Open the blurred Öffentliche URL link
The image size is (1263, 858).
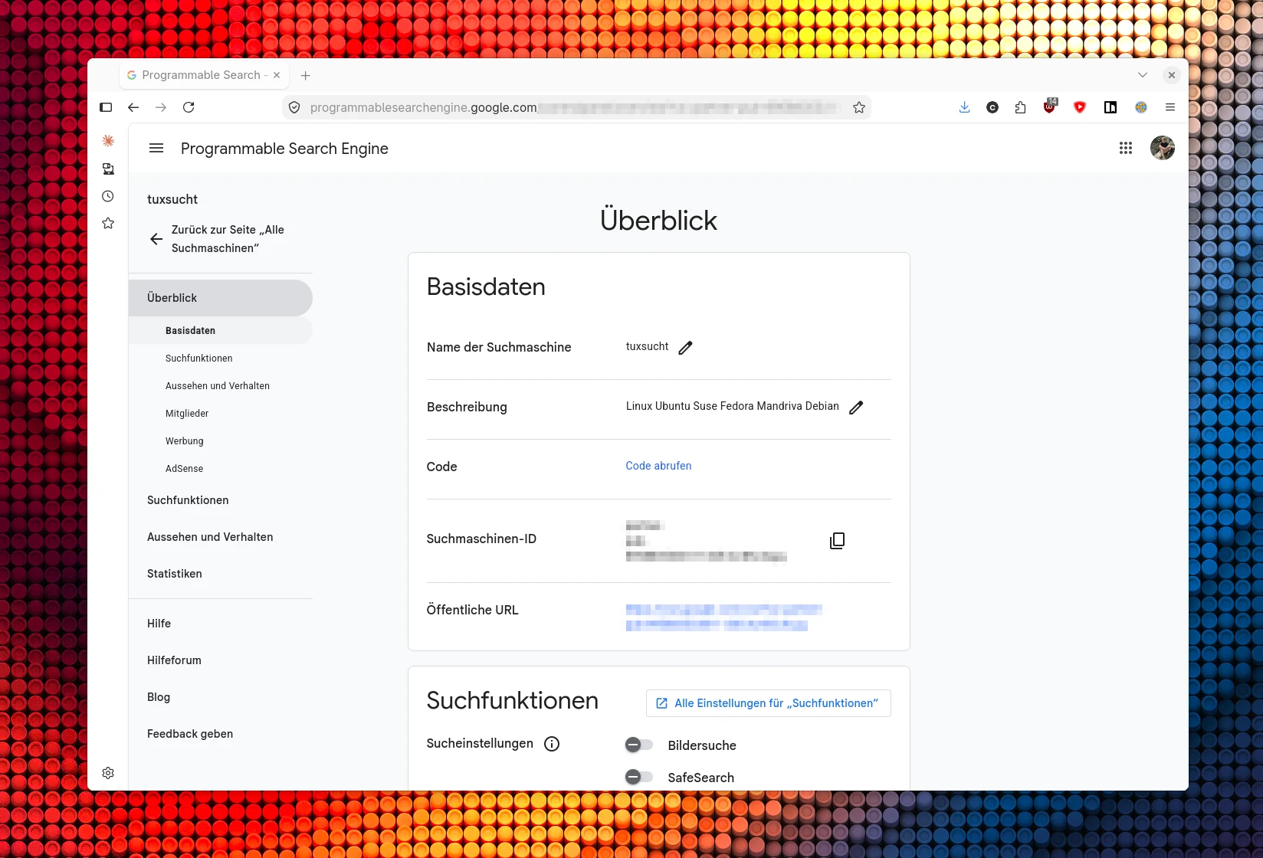[x=723, y=617]
